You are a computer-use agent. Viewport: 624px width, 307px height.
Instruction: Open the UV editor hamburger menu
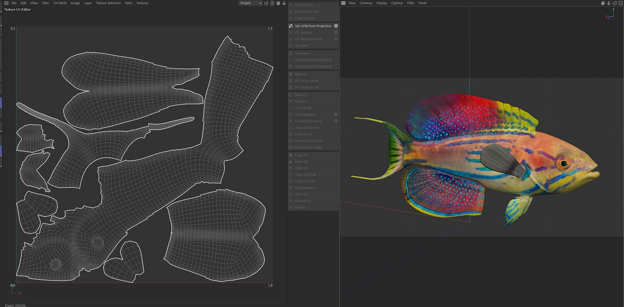(6, 3)
